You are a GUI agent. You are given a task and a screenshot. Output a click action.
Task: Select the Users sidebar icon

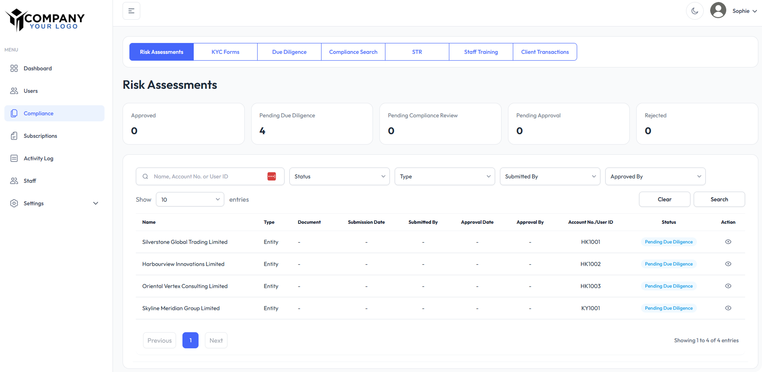[14, 91]
